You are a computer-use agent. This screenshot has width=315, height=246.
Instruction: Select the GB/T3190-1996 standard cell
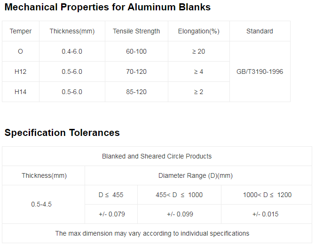pos(260,71)
